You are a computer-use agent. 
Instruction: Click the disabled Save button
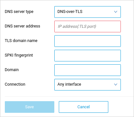click(30, 107)
